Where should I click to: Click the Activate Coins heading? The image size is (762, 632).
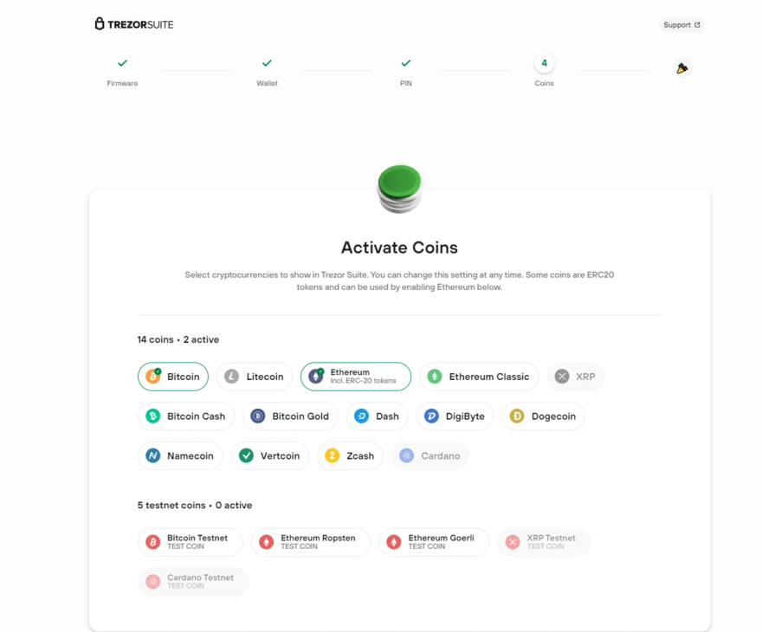399,248
